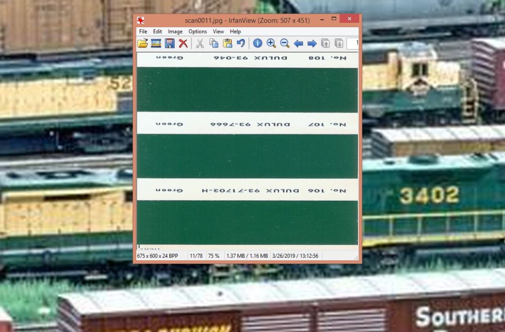Screen dimensions: 505x332
Task: Go to previous image with left arrow
Action: tap(298, 43)
